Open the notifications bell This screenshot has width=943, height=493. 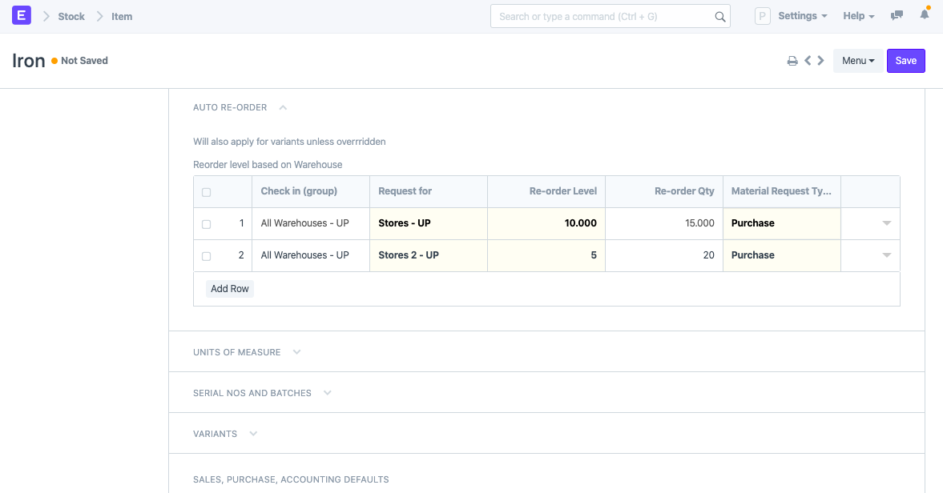tap(925, 14)
